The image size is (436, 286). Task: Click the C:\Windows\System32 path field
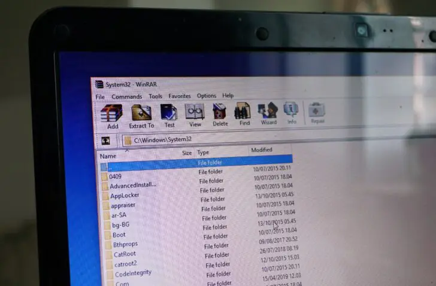point(163,139)
